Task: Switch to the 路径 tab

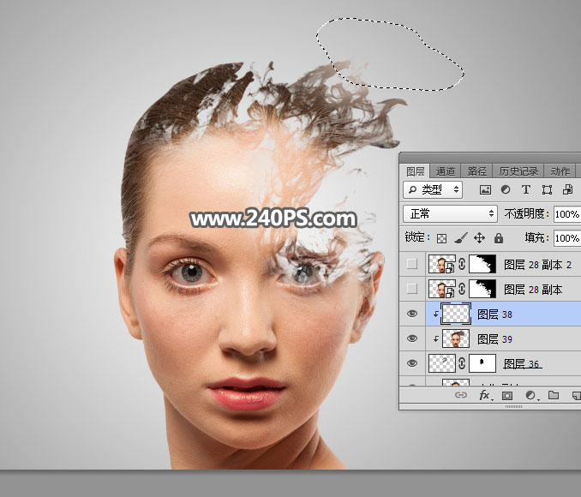Action: coord(476,171)
